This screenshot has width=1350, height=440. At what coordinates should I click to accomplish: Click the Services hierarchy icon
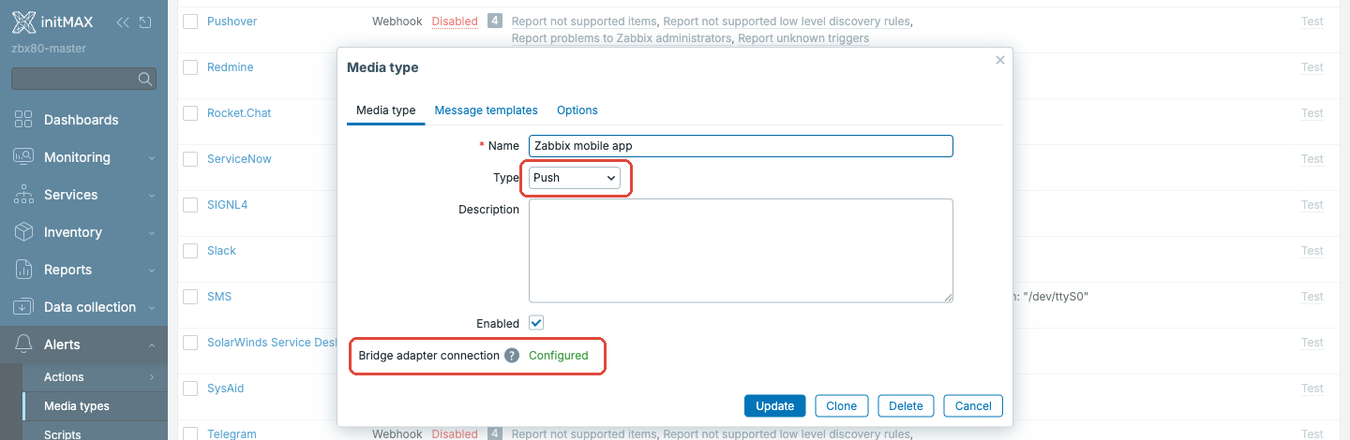pos(24,195)
